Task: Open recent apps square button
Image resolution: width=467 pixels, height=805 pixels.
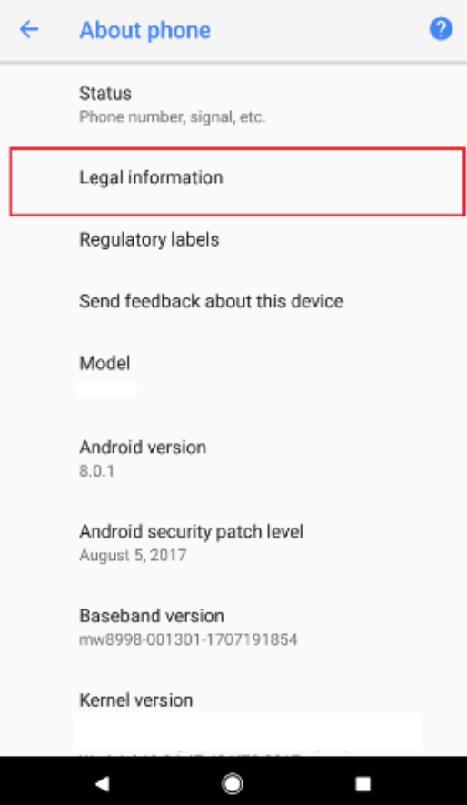Action: [x=363, y=783]
